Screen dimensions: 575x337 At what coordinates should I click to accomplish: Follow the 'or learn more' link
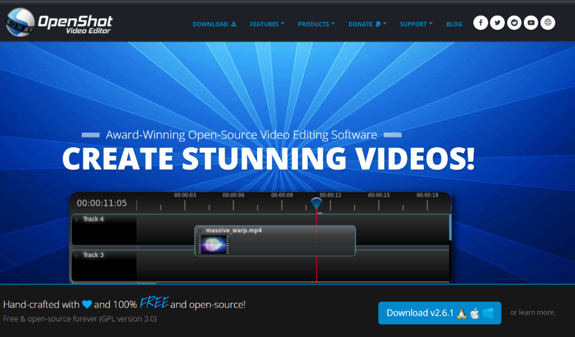click(533, 312)
